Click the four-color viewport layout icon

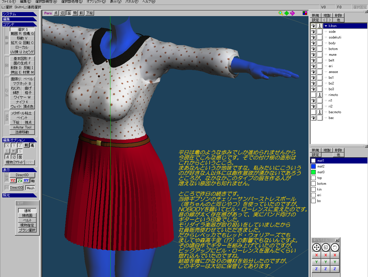(305, 13)
